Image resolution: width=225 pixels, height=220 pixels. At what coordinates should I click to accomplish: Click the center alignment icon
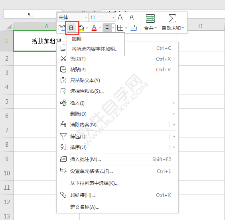107,28
